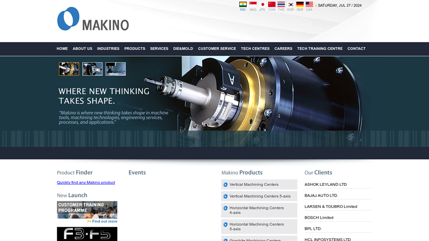Viewport: 429px width, 241px height.
Task: Open Tech Training Centre page
Action: point(320,49)
